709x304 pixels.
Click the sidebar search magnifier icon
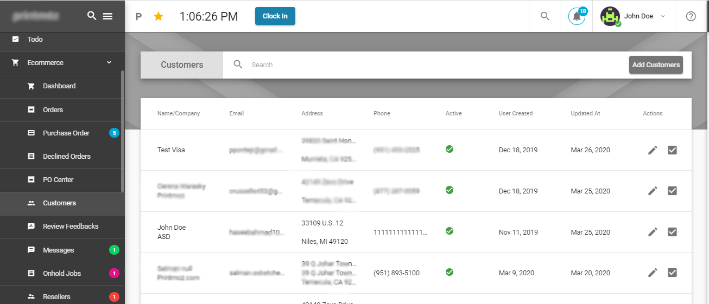pos(92,16)
